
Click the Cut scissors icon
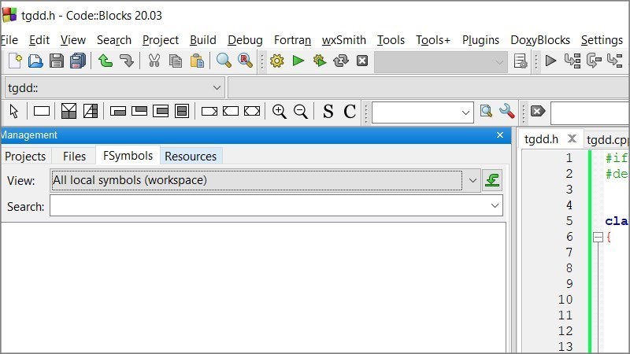tap(154, 61)
